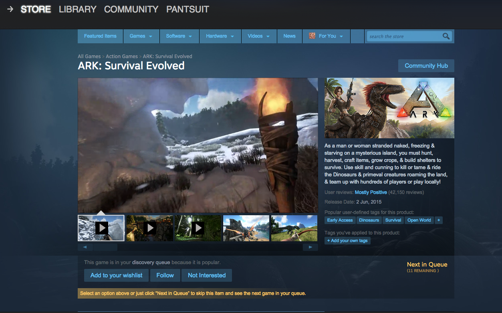The width and height of the screenshot is (502, 313).
Task: Open the Hardware dropdown menu
Action: [220, 36]
